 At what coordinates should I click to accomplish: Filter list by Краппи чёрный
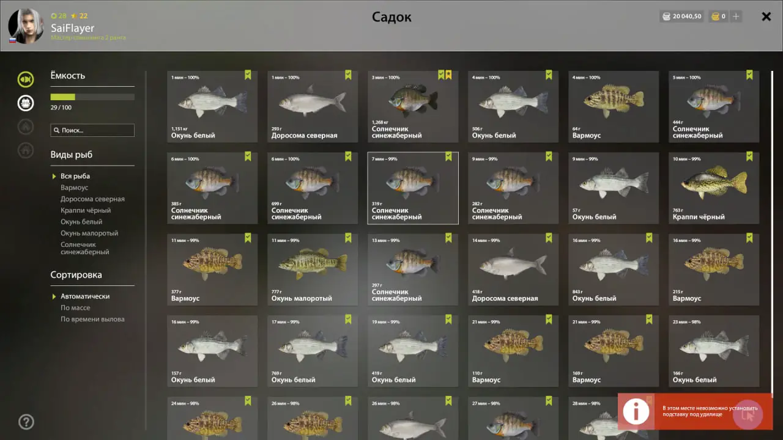point(86,210)
